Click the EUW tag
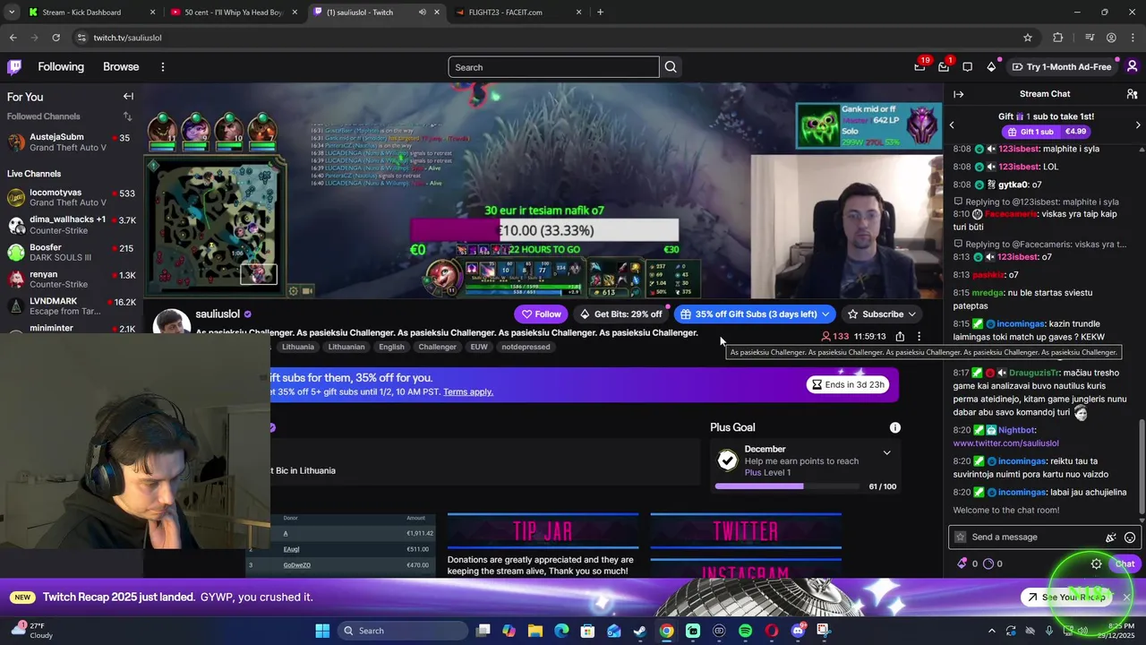 479,347
